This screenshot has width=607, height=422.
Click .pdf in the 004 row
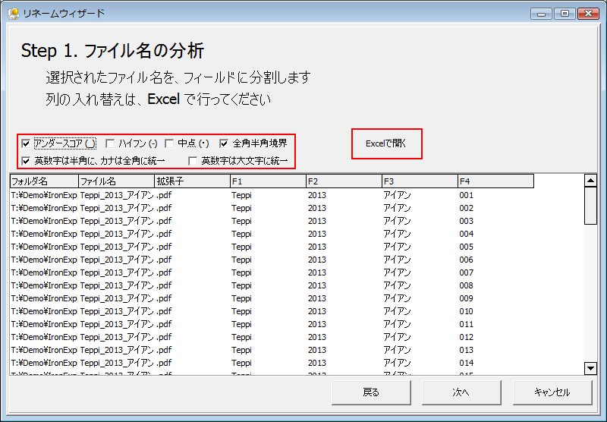point(164,234)
